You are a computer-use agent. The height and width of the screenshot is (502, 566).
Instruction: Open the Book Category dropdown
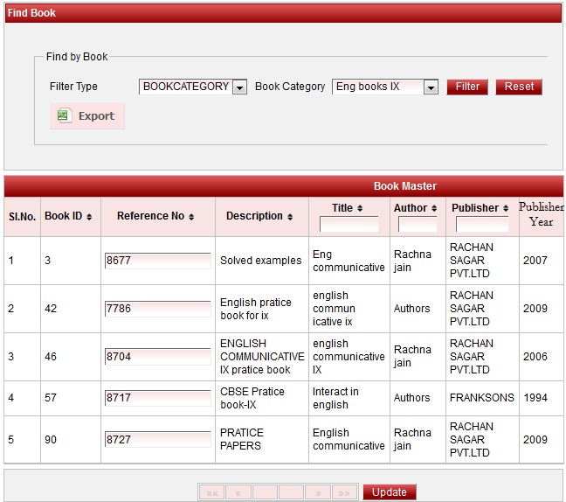(x=430, y=87)
